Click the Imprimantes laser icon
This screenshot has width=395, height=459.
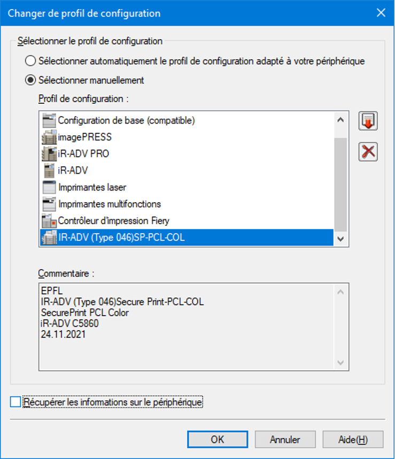coord(49,187)
